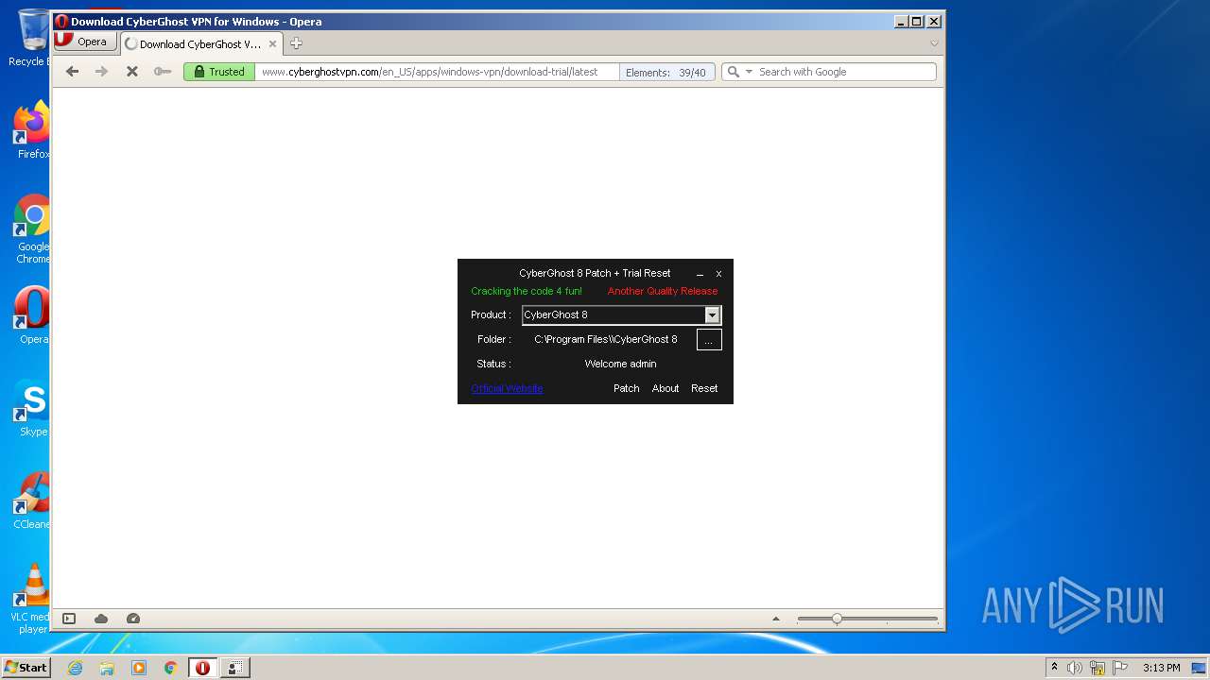Adjust the zoom slider handle
This screenshot has height=680, width=1210.
(837, 619)
